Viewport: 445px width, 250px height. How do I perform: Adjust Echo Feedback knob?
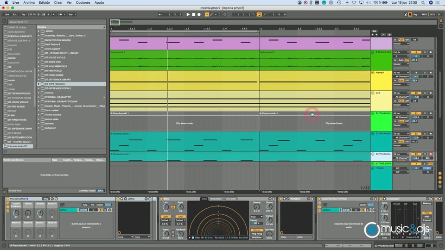click(x=180, y=234)
